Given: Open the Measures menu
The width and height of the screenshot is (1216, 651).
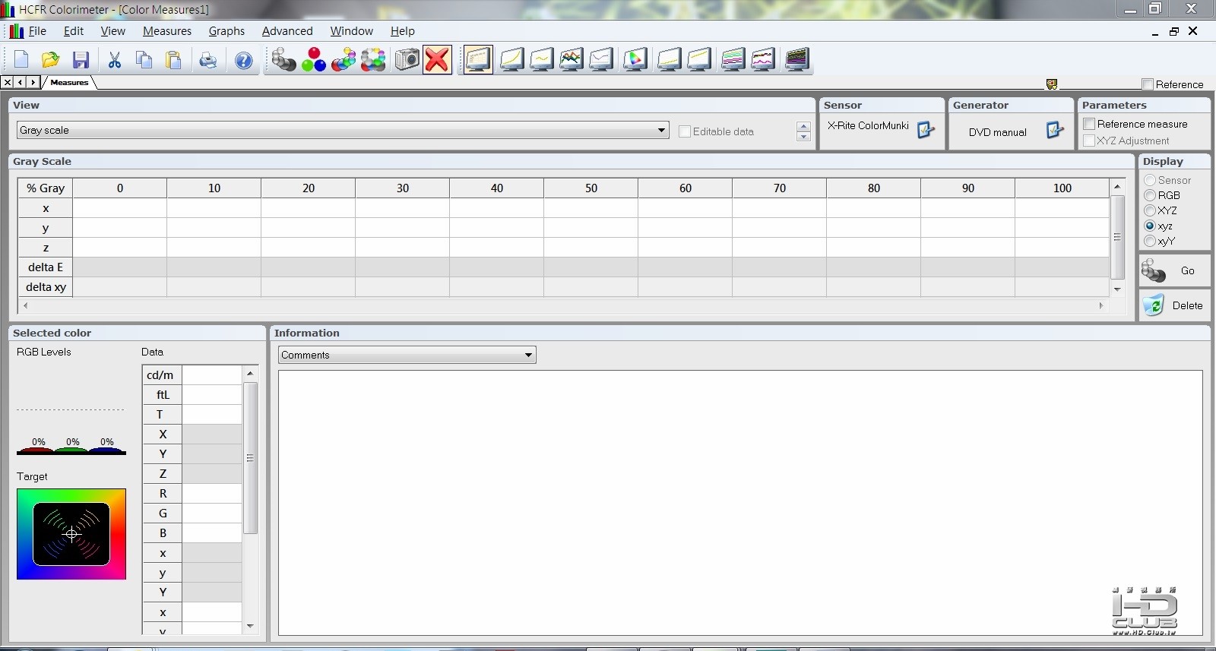Looking at the screenshot, I should (x=167, y=31).
